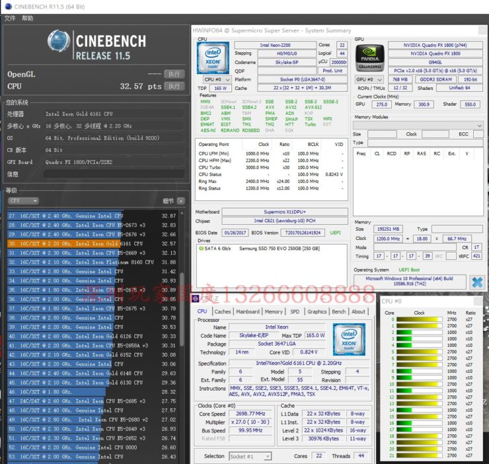Click the Windows 10 Professional operating system field
Viewport: 489px width, 464px height.
pos(410,281)
